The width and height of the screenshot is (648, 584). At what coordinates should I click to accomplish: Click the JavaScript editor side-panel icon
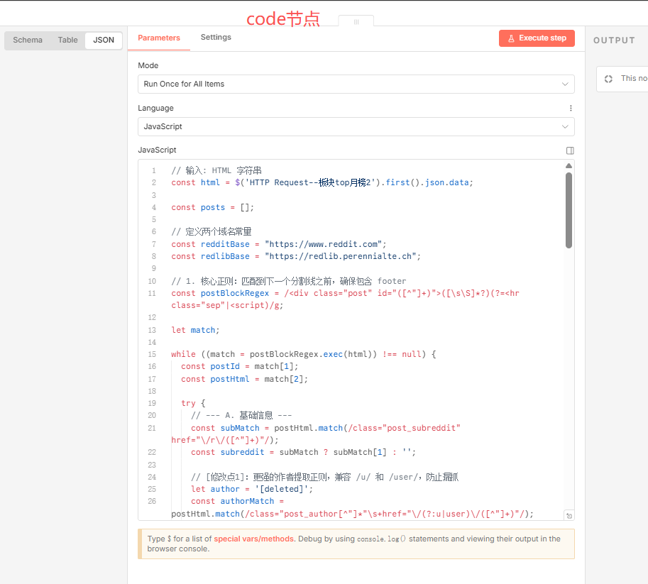(570, 150)
